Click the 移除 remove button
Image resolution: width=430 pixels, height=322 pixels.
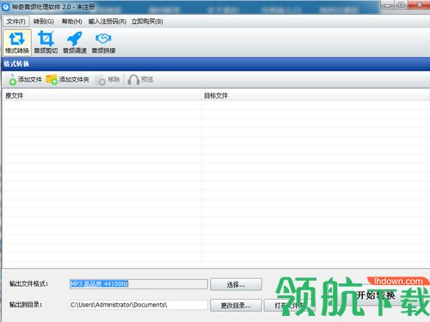[x=108, y=80]
